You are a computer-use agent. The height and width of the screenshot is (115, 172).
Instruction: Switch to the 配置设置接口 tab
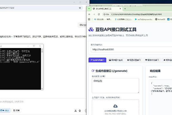click(x=134, y=60)
